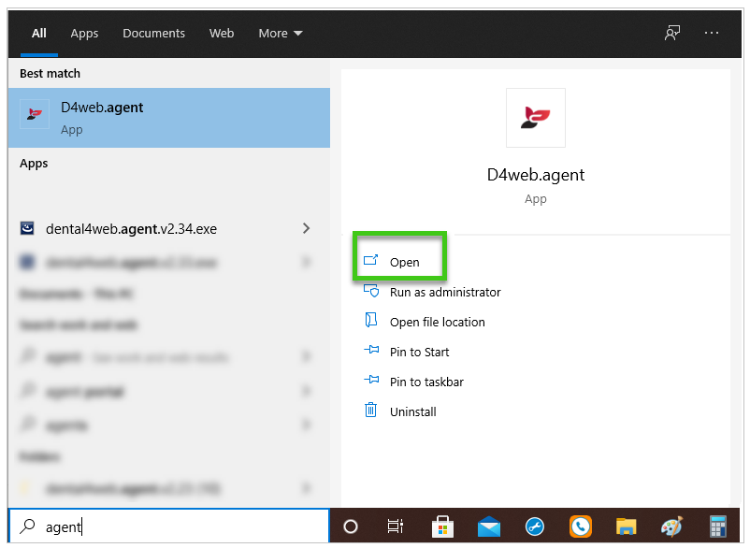Screen dimensions: 750x548
Task: Click the Open file location icon
Action: 370,320
